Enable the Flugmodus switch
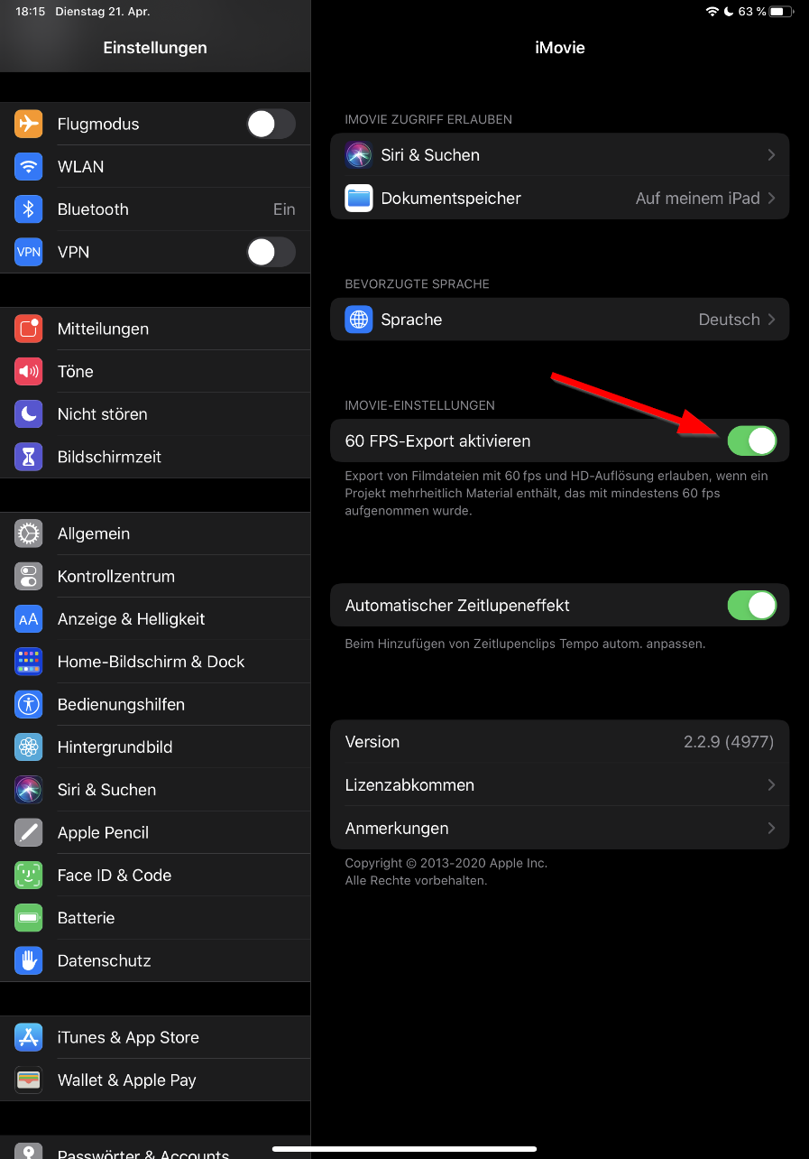Image resolution: width=809 pixels, height=1159 pixels. click(271, 125)
